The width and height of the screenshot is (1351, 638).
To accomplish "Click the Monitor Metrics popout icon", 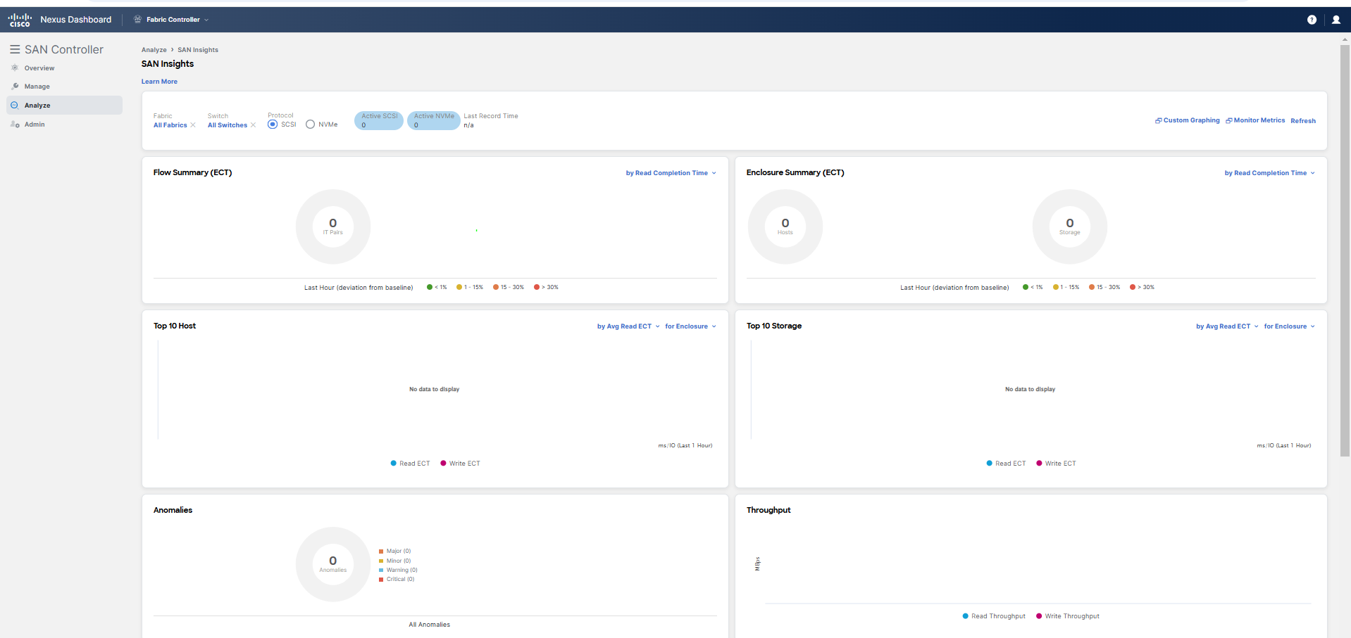I will pos(1228,120).
